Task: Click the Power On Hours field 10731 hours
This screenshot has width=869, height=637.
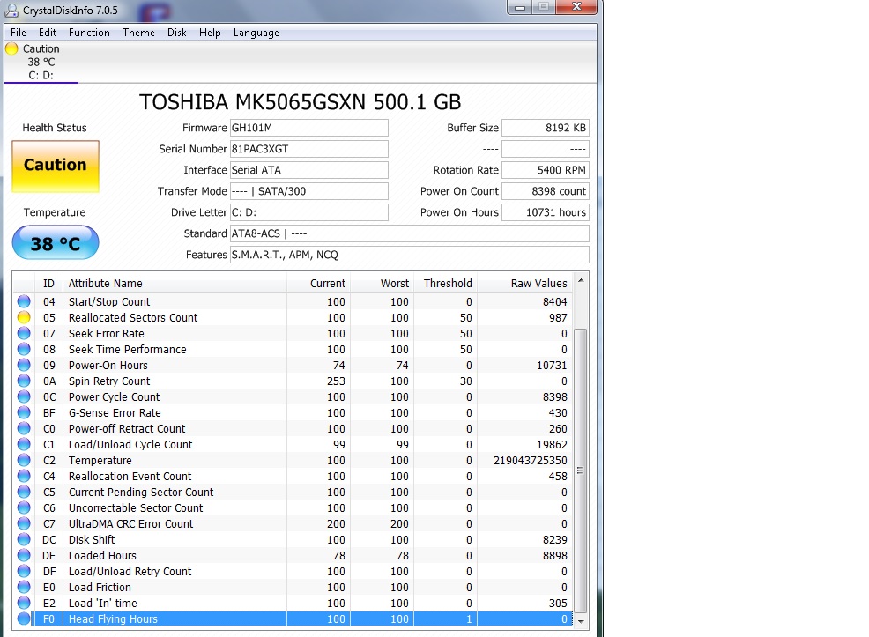Action: [546, 212]
